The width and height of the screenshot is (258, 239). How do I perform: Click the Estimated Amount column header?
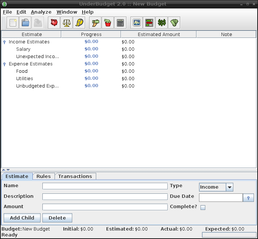pyautogui.click(x=158, y=34)
